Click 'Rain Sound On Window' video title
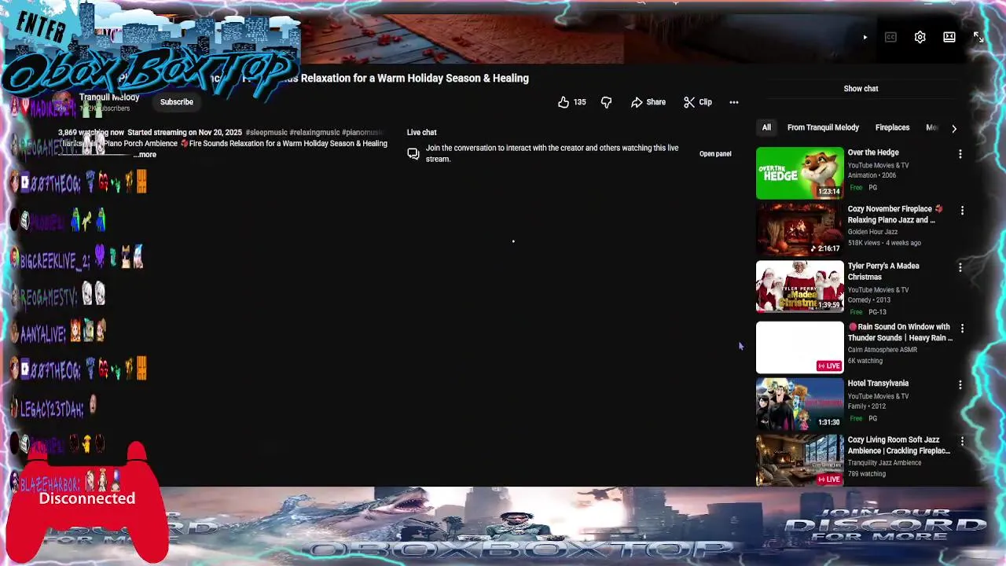The height and width of the screenshot is (566, 1006). tap(901, 333)
